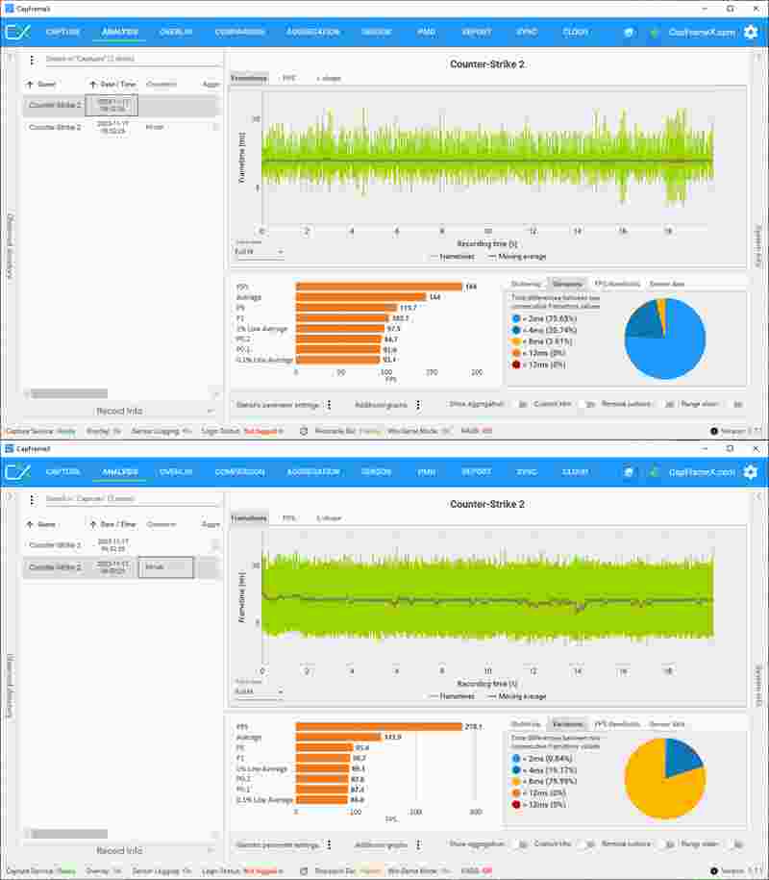Open CapFrameX.com link in upper window
The image size is (769, 880).
pyautogui.click(x=702, y=33)
